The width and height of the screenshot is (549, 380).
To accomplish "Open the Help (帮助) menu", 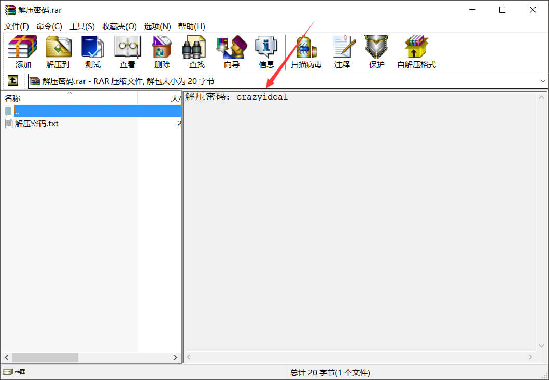I will click(x=191, y=26).
